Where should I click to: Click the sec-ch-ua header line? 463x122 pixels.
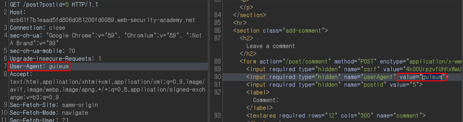coord(106,35)
